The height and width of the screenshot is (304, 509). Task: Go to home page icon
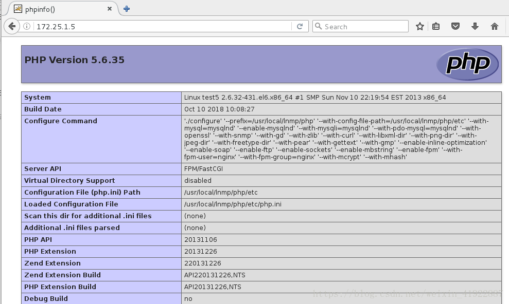(495, 26)
